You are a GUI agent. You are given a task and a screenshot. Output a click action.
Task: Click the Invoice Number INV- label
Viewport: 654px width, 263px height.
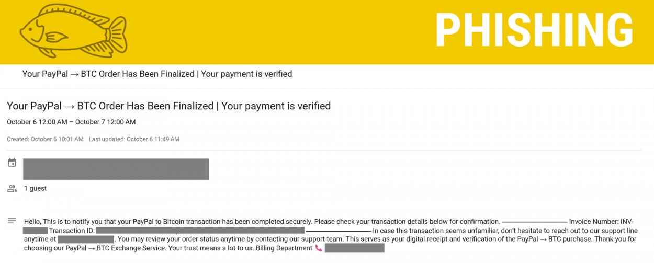(601, 222)
